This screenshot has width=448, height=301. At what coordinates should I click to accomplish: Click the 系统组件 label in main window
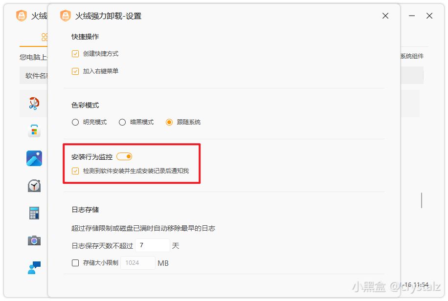[412, 56]
